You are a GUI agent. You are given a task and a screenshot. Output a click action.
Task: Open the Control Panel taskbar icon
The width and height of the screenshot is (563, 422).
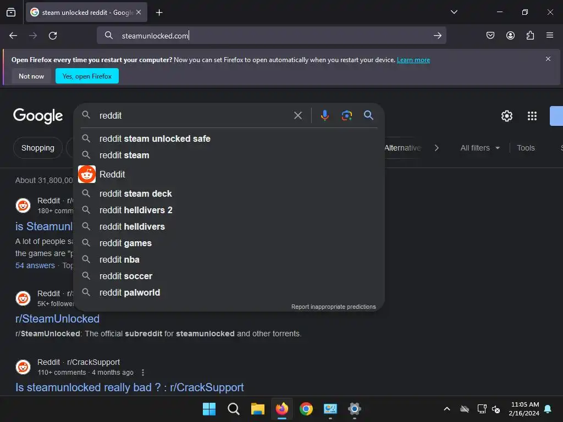point(330,409)
